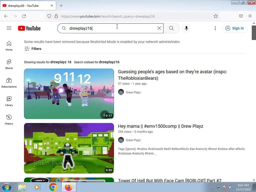Click the Drew Playz avatar under first video

click(121, 92)
